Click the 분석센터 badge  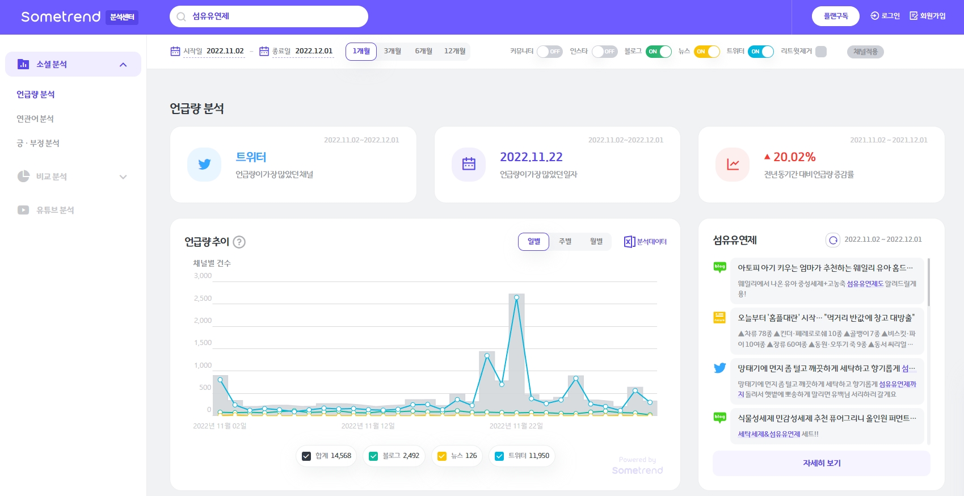pos(122,18)
